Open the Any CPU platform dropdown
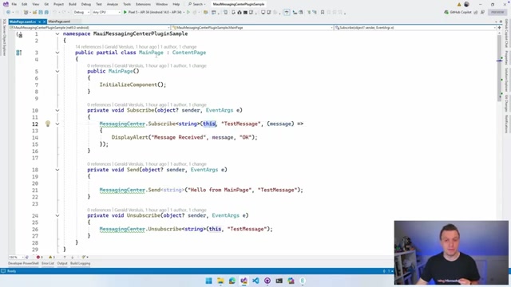The height and width of the screenshot is (287, 511). coord(106,12)
